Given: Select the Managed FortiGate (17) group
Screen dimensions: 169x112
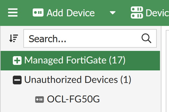Looking at the screenshot, I should coord(65,60).
